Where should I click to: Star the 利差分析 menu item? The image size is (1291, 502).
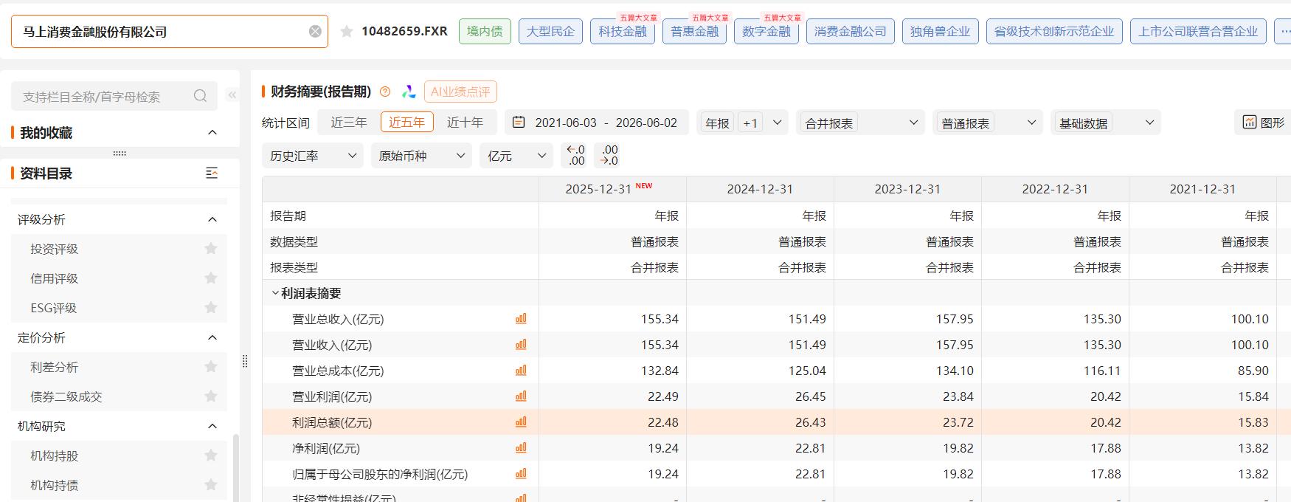[x=211, y=367]
